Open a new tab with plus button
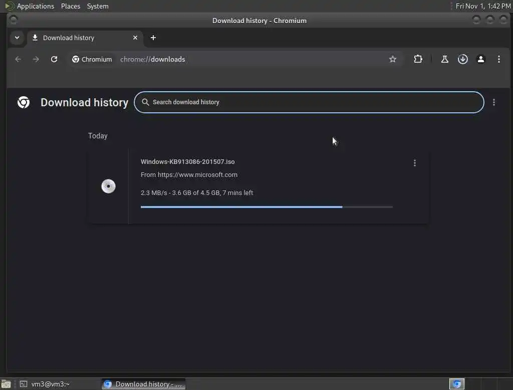 point(153,38)
